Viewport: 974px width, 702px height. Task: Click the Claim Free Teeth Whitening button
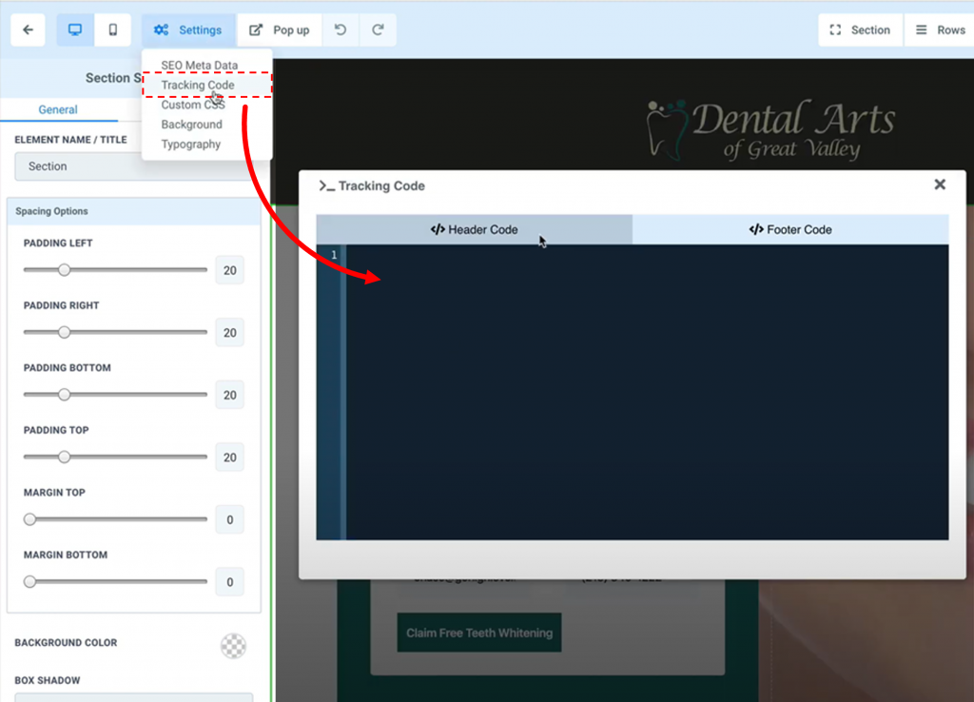point(479,634)
